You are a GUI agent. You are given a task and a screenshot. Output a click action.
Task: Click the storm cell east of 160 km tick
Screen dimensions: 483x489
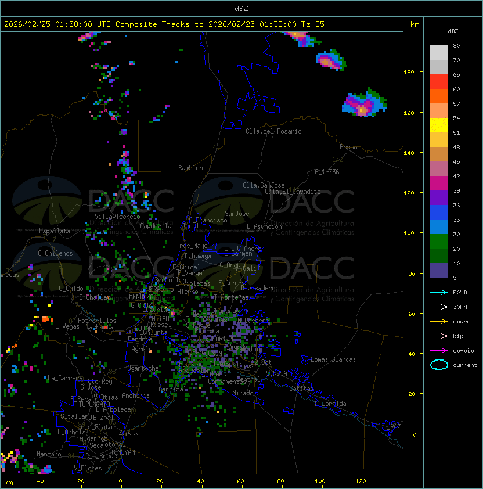[x=365, y=103]
